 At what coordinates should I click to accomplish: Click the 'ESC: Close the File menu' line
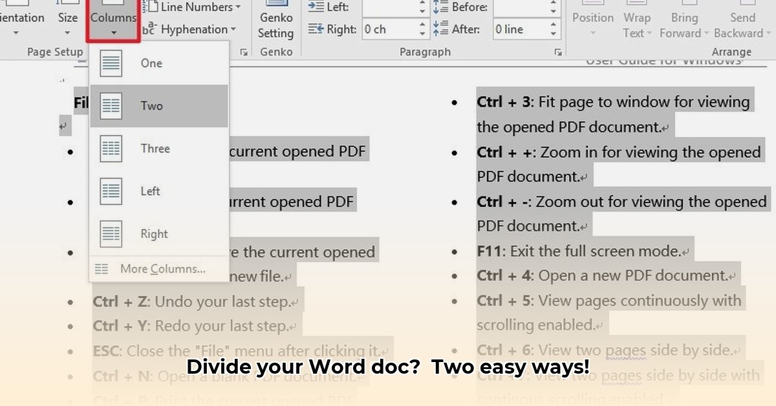point(242,351)
